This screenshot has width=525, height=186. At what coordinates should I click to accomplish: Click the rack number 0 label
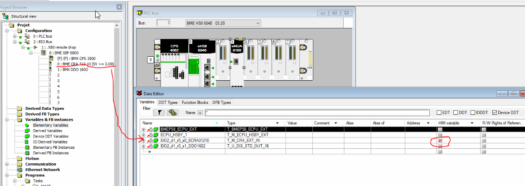click(151, 60)
